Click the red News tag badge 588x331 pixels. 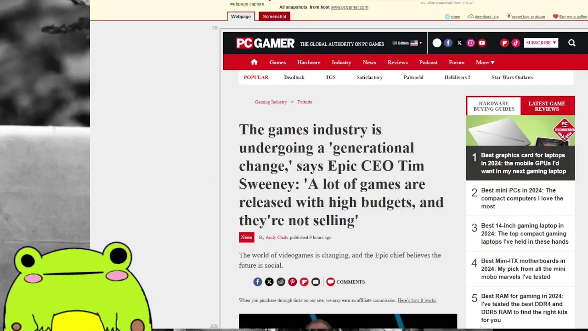coord(246,237)
